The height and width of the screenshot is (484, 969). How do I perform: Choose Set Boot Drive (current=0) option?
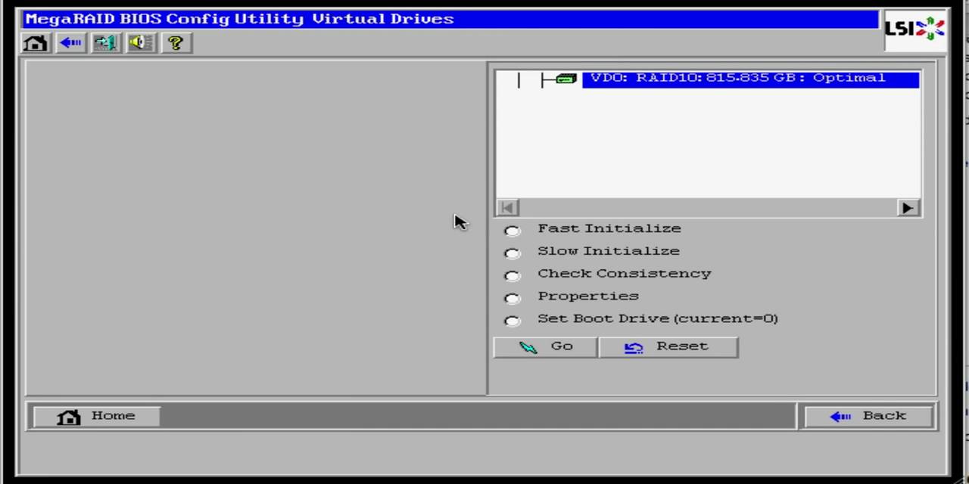tap(513, 321)
